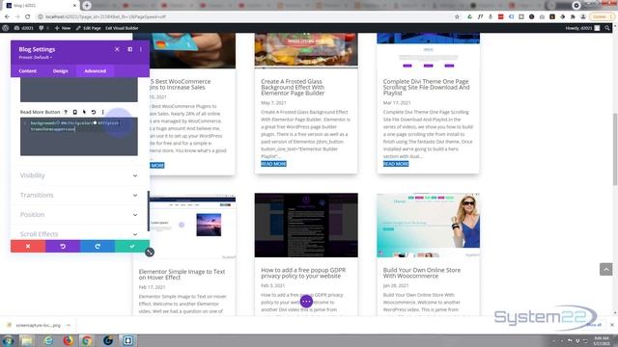Snap Blog Settings modal to sidebar icon
This screenshot has height=347, width=618.
coord(129,49)
